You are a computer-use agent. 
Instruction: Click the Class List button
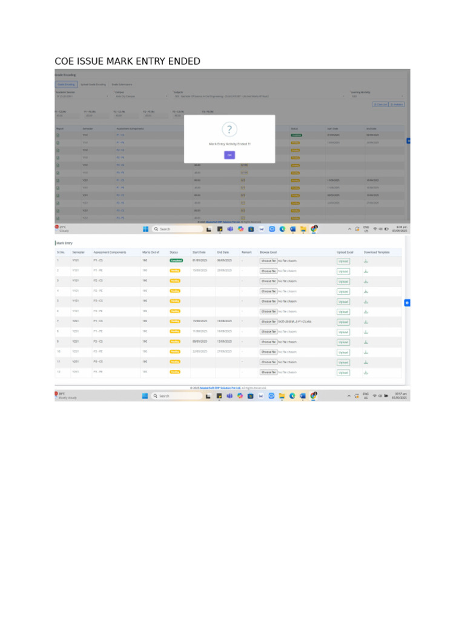pos(380,104)
